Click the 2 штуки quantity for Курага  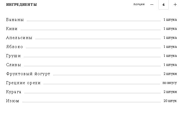(170, 92)
